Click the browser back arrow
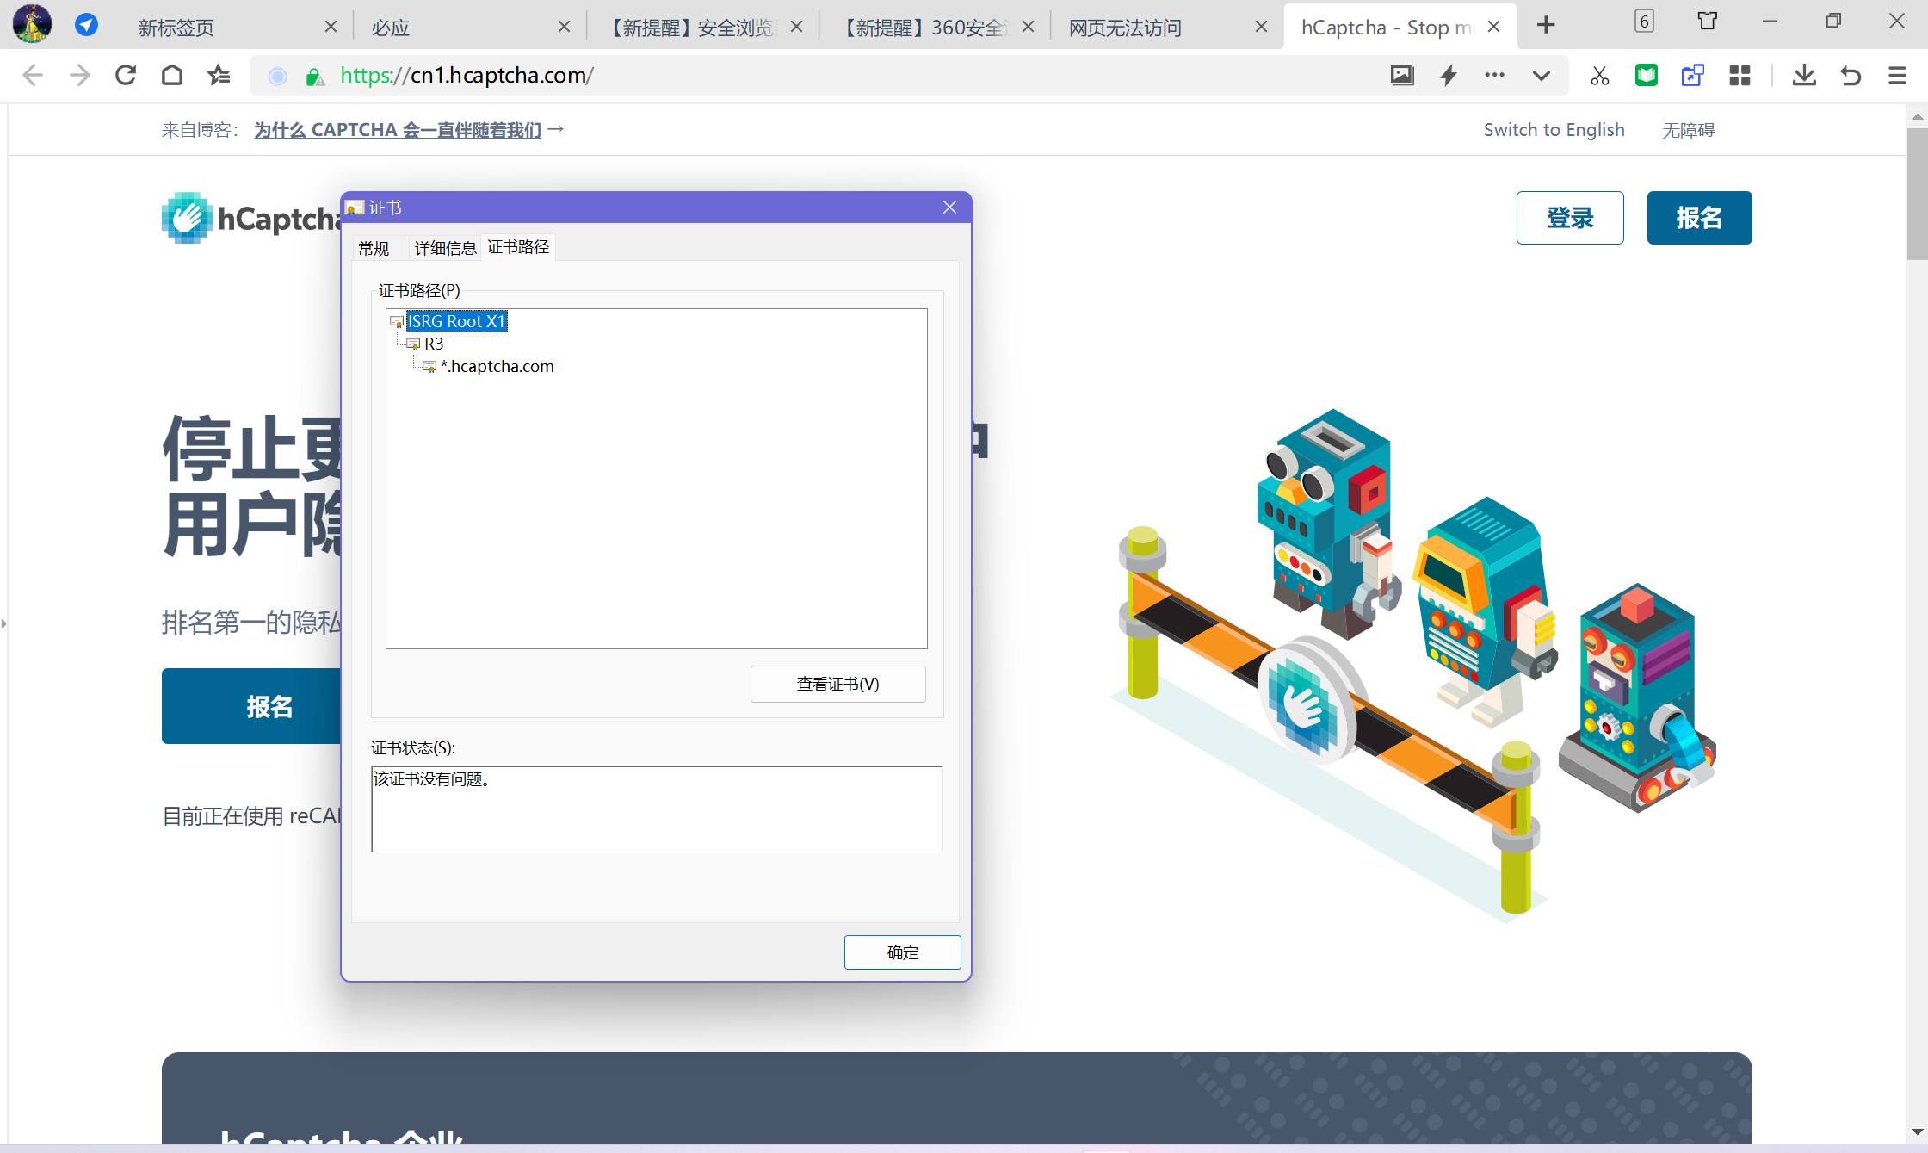The width and height of the screenshot is (1928, 1153). point(33,76)
